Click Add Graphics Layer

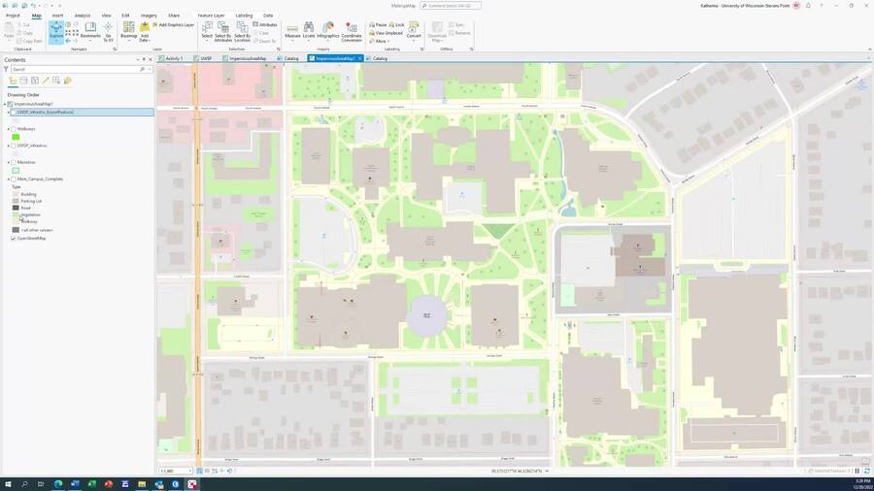pyautogui.click(x=174, y=25)
